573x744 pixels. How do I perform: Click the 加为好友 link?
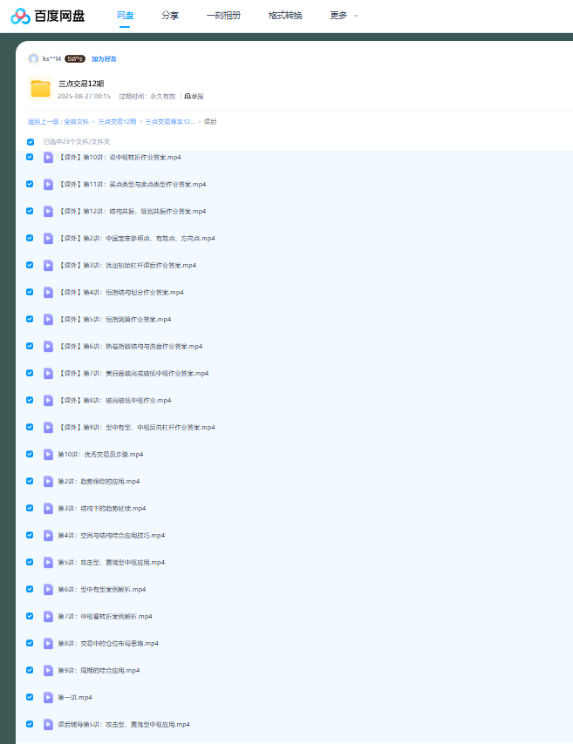(x=104, y=58)
